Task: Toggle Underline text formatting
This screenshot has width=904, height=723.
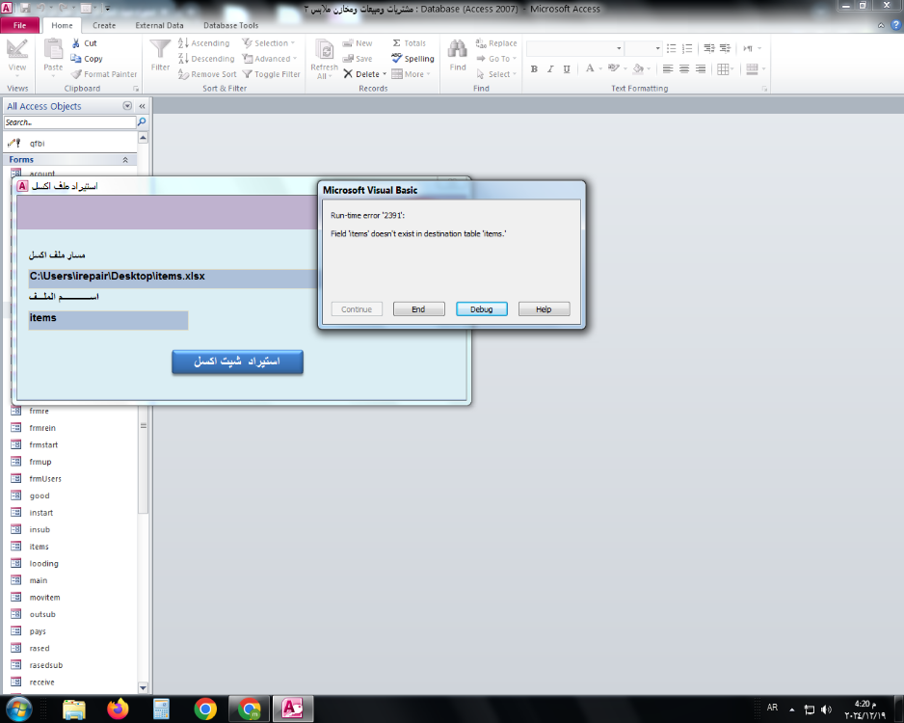Action: (x=567, y=69)
